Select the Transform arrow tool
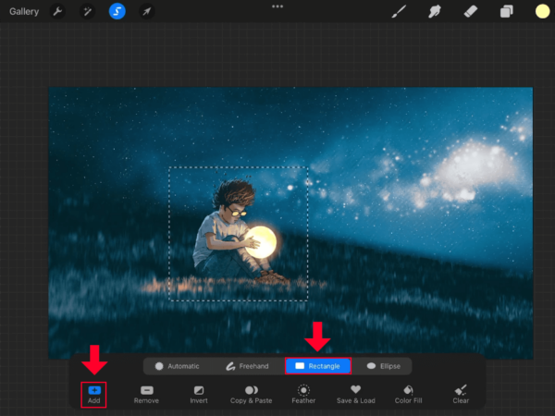 (x=147, y=11)
